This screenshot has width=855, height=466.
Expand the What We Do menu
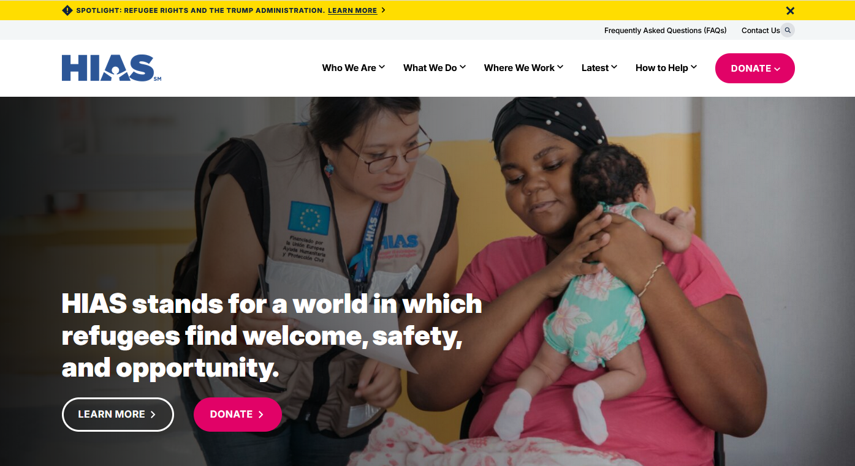click(435, 68)
